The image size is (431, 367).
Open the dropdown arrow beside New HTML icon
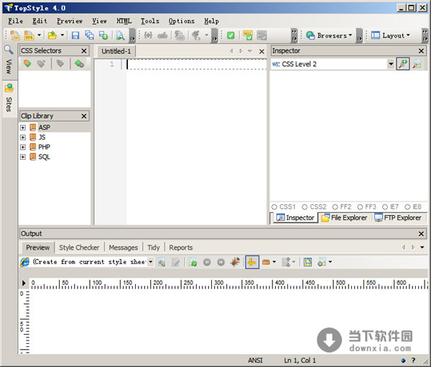[39, 35]
